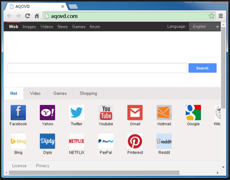Focus the main search input box
This screenshot has height=180, width=230.
pyautogui.click(x=97, y=68)
